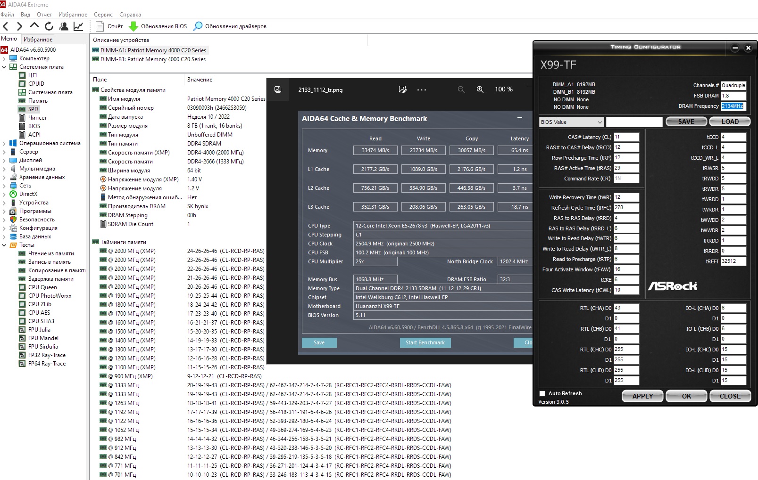
Task: Open the three-dots more menu in viewer
Action: pos(422,89)
